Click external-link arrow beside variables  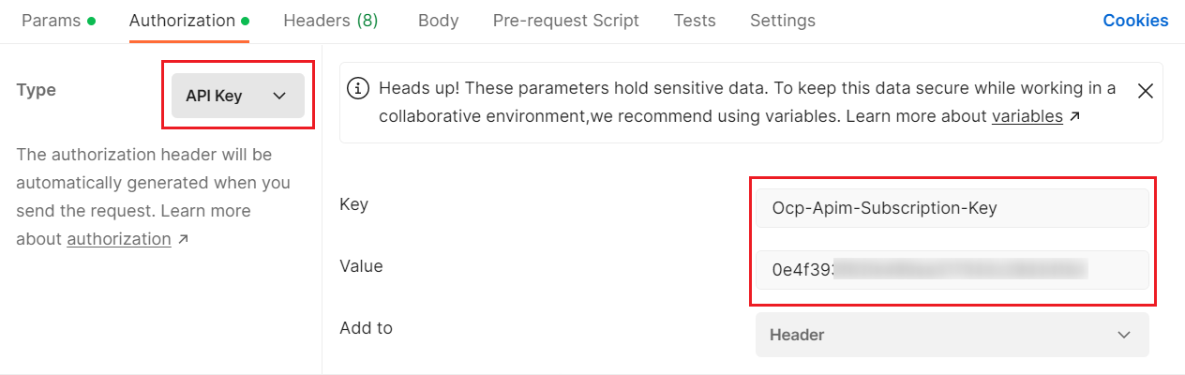(x=1074, y=117)
